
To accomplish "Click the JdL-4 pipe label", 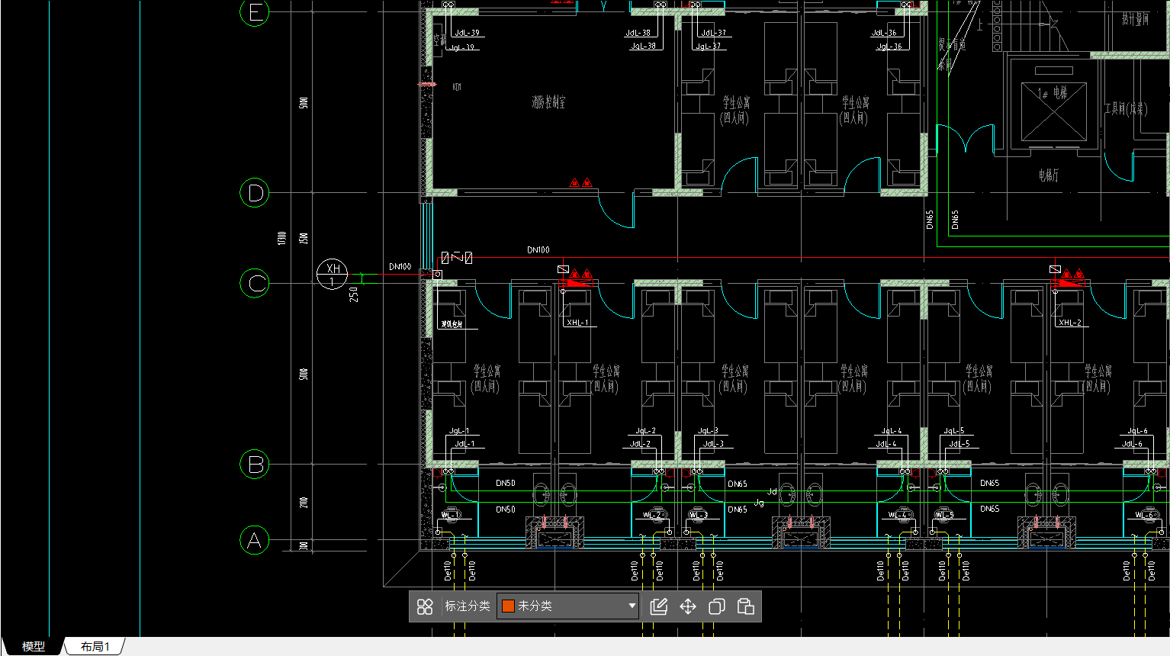I will [x=886, y=444].
